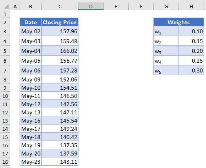
Task: Select row 2 header
Action: pyautogui.click(x=5, y=22)
